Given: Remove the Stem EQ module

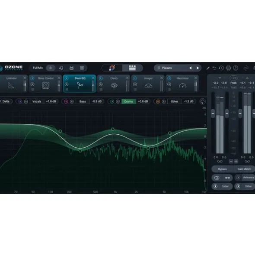Looking at the screenshot, I should [x=93, y=78].
